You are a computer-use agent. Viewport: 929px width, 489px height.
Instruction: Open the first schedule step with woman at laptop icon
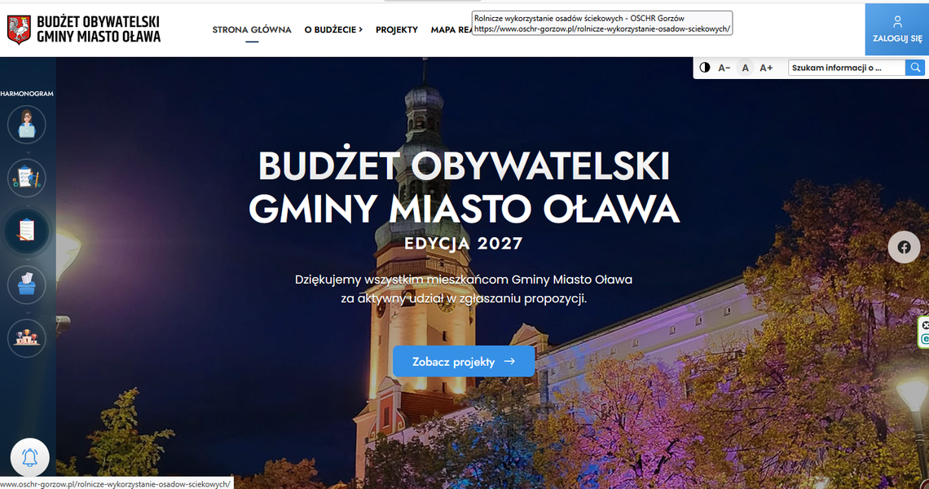pyautogui.click(x=27, y=125)
